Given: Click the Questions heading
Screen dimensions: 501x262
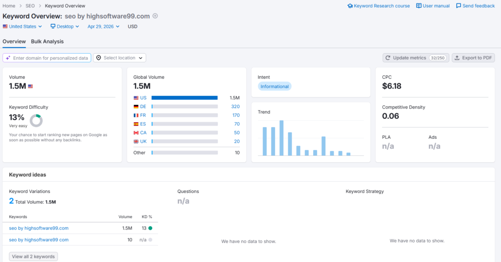Looking at the screenshot, I should tap(188, 192).
